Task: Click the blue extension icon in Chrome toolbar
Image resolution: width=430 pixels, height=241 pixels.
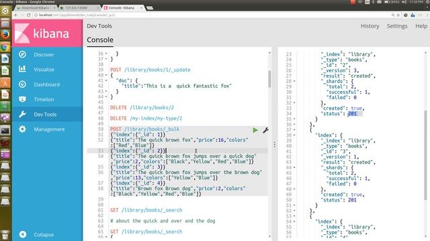Action: point(413,15)
